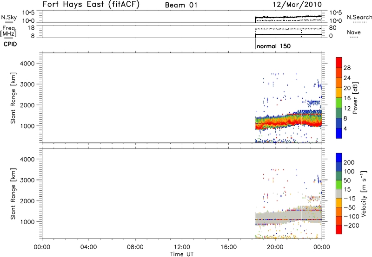Click the '3000' tick on velocity panel axis
372x257 pixels.
click(27, 180)
